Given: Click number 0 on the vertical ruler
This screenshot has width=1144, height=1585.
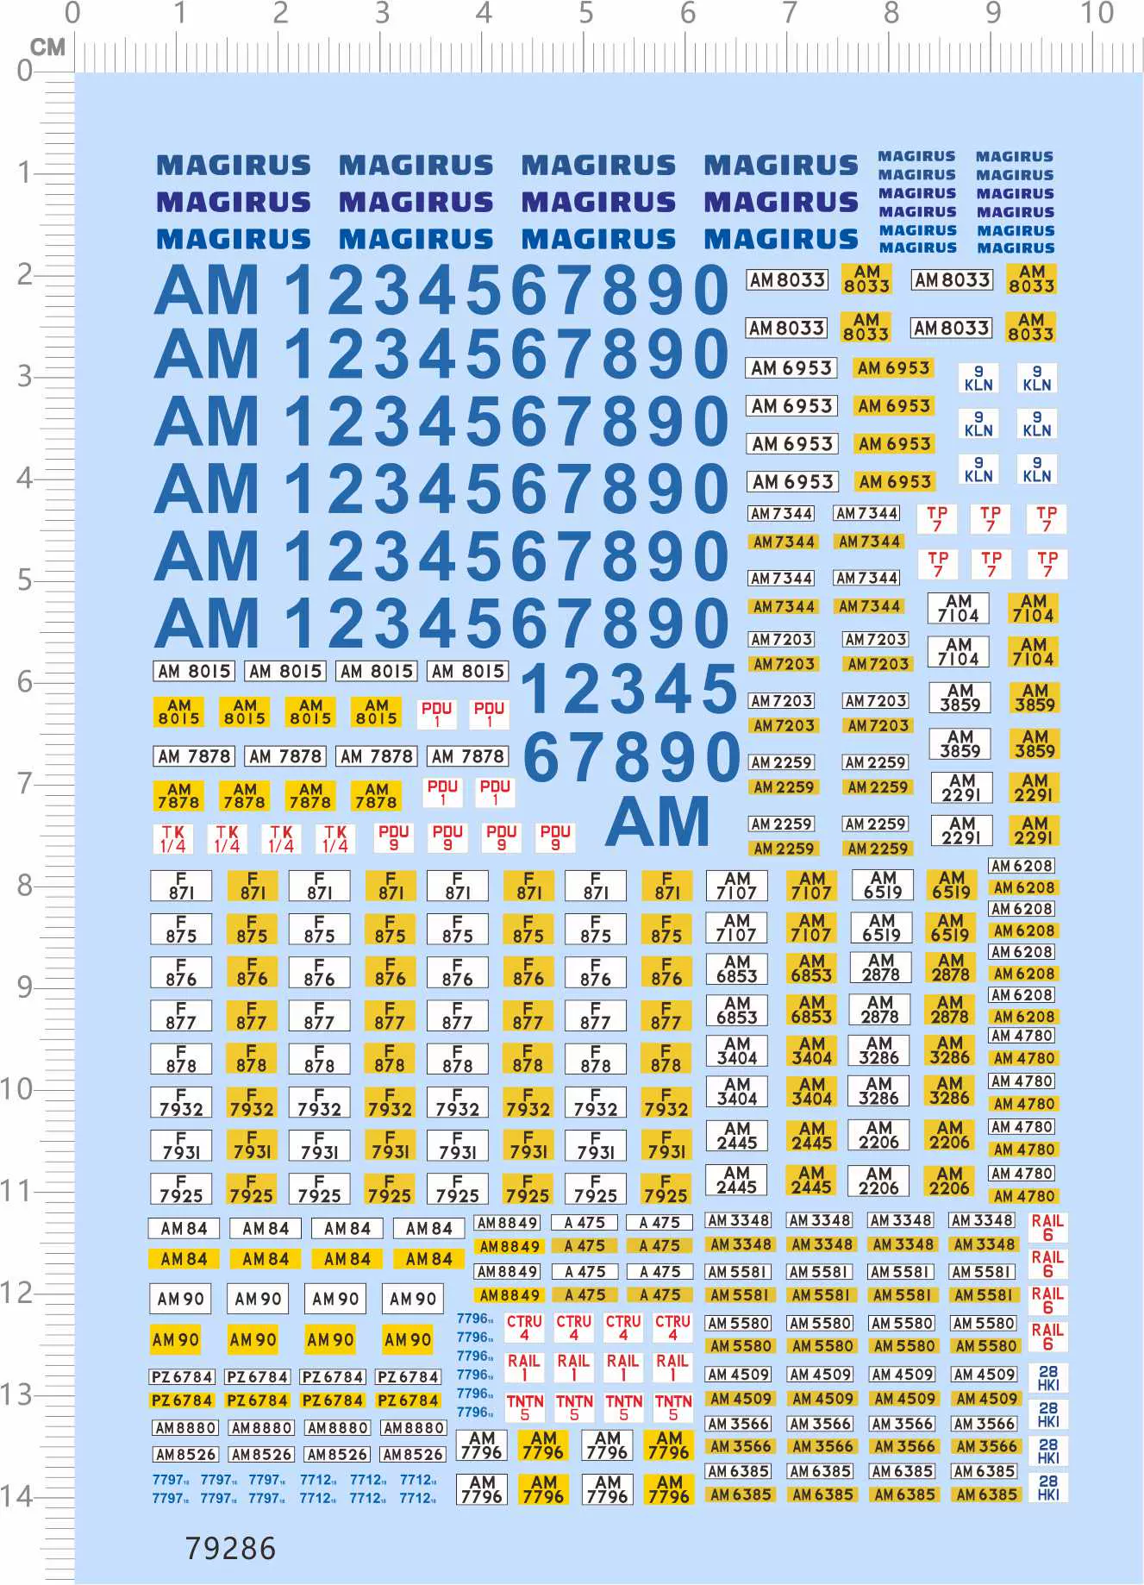Looking at the screenshot, I should 24,71.
